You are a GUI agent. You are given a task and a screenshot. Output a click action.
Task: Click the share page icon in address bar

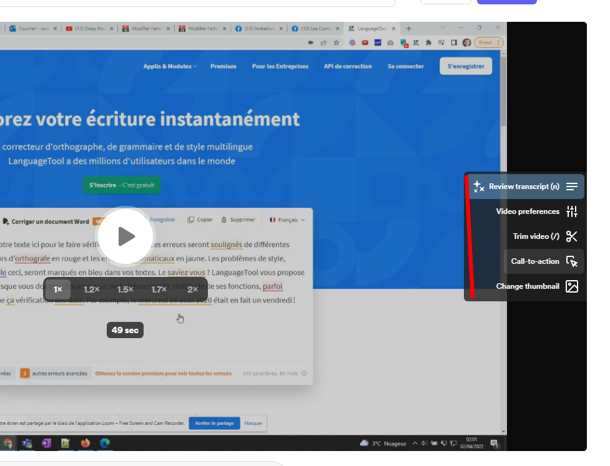(323, 42)
